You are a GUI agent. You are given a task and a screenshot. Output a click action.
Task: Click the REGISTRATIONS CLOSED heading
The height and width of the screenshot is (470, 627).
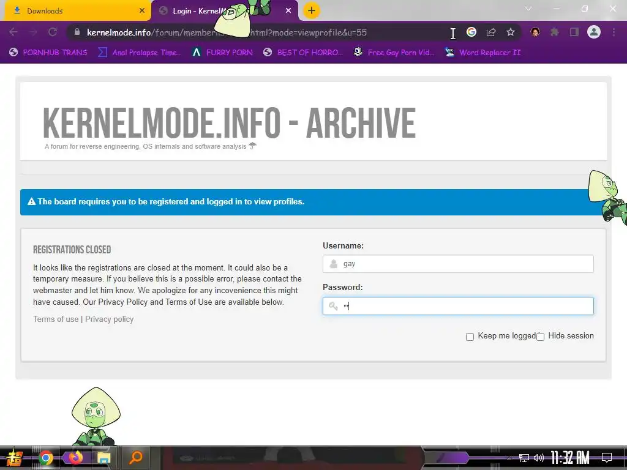[72, 250]
